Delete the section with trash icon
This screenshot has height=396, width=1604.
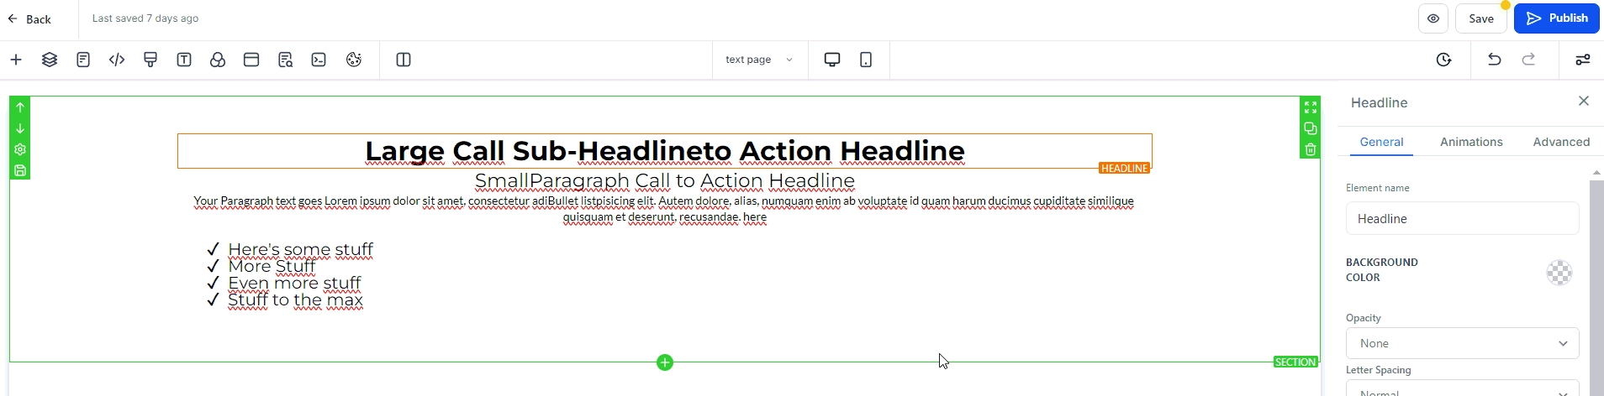pos(1310,149)
